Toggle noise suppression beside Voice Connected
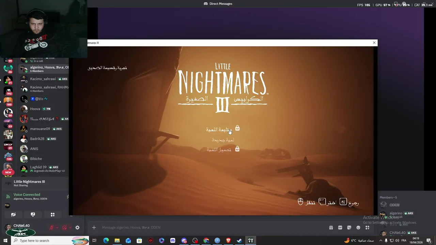Image resolution: width=436 pixels, height=245 pixels. point(67,196)
